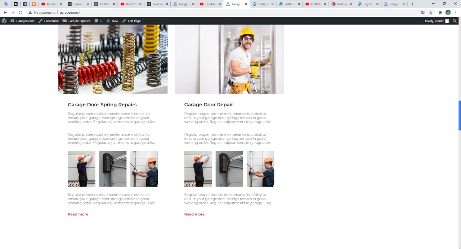Open first gallery thumbnail under Spring Repairs

81,169
